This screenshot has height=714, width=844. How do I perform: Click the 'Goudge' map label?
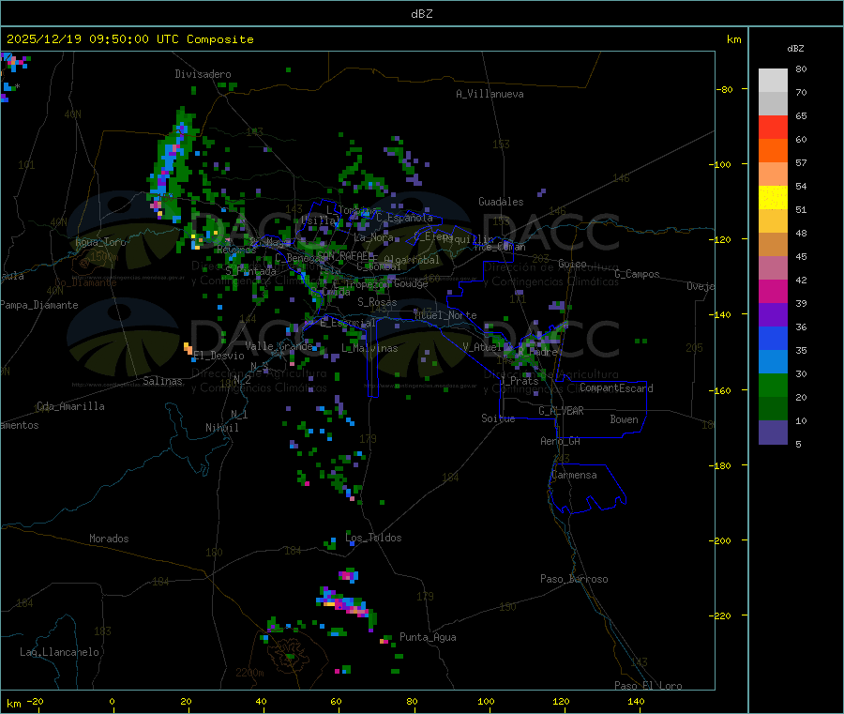click(411, 283)
